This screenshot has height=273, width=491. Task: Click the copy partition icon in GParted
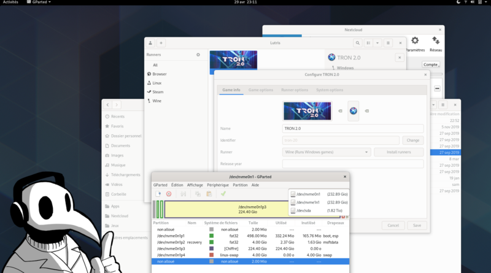tap(198, 194)
